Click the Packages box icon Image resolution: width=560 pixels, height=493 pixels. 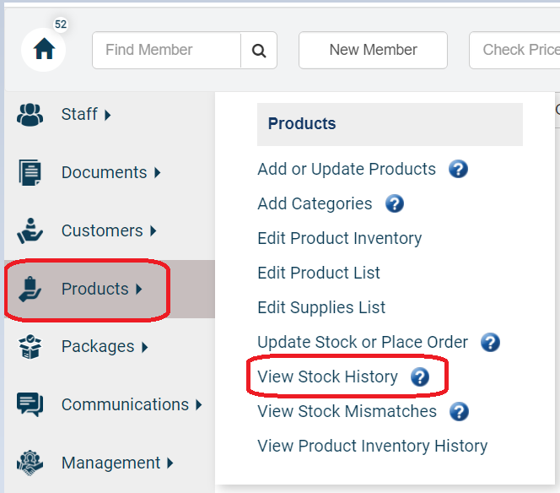tap(30, 347)
